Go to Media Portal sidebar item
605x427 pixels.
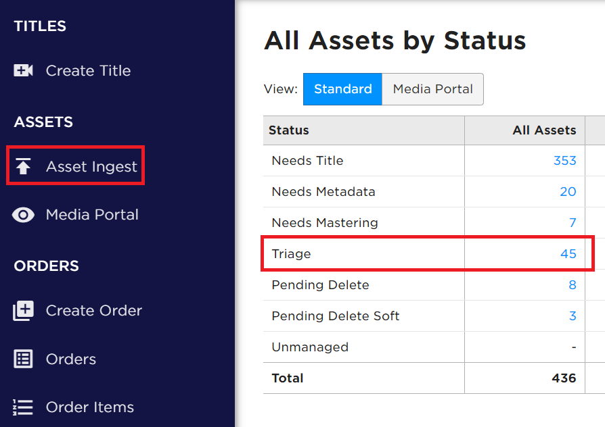tap(92, 215)
